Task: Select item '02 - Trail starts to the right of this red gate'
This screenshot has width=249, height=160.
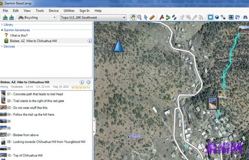Action: (x=46, y=101)
